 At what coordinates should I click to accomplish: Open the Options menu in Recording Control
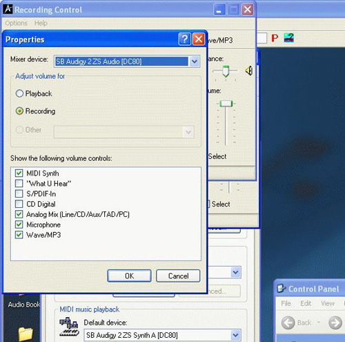(x=16, y=23)
